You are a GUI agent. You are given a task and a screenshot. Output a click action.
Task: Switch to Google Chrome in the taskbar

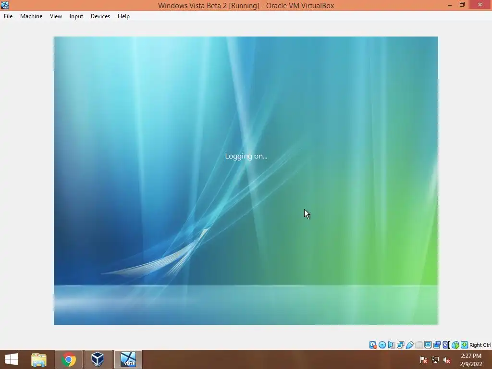69,359
